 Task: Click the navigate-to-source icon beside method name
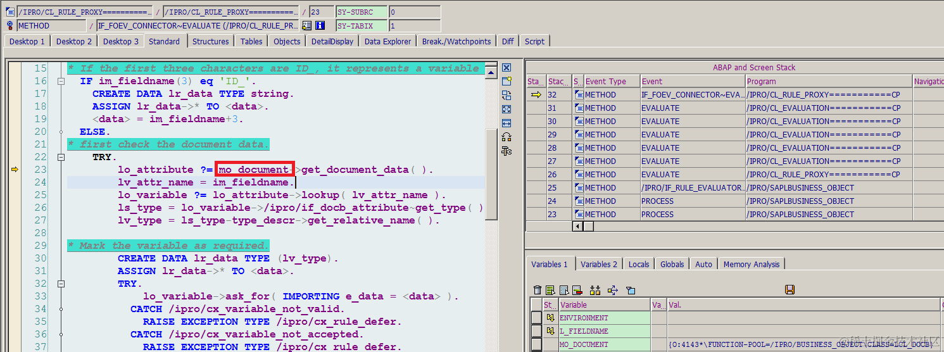click(307, 26)
